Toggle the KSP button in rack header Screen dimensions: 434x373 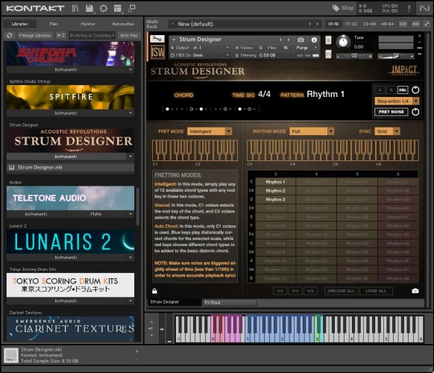point(403,24)
